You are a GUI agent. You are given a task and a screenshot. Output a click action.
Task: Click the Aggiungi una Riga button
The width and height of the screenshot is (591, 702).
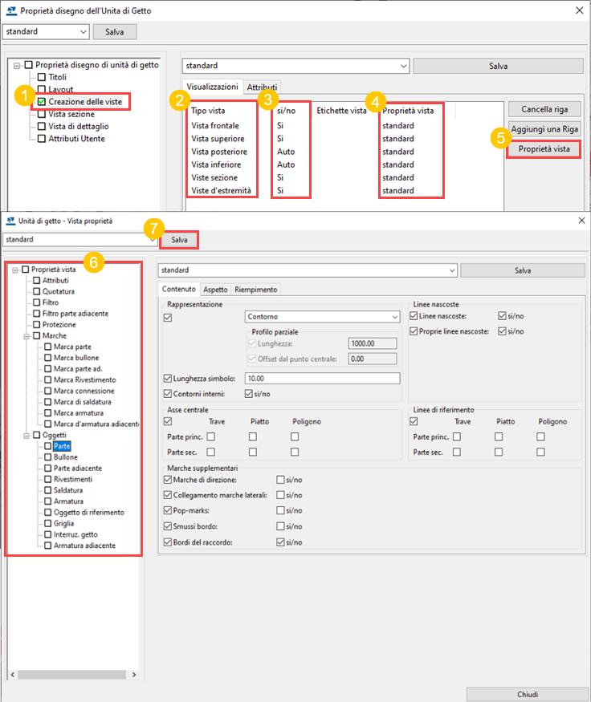(544, 129)
